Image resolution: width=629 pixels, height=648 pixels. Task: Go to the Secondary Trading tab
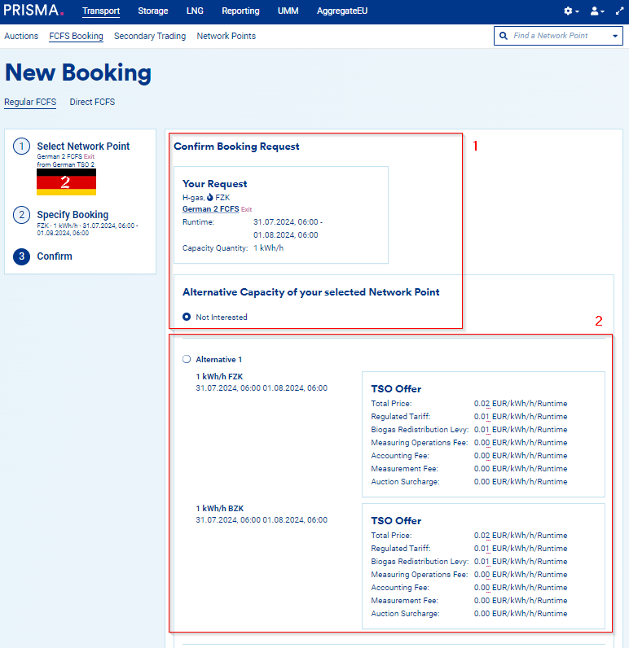150,36
